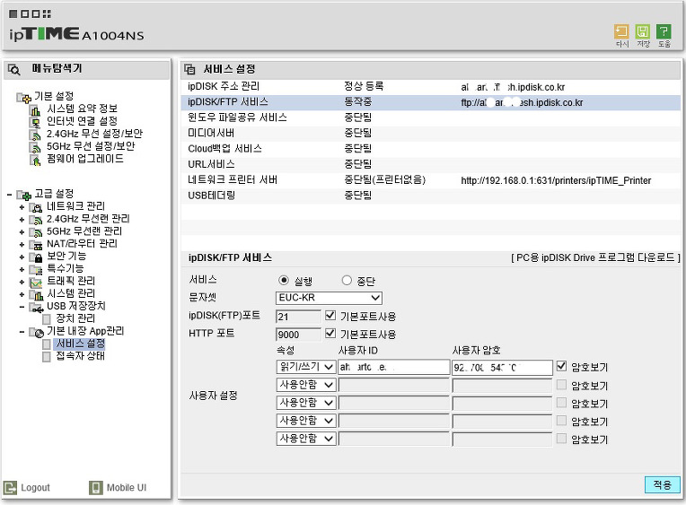
Task: Open the help (도움) question mark icon
Action: pyautogui.click(x=664, y=32)
